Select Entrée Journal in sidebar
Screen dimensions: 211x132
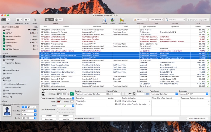coord(20,56)
